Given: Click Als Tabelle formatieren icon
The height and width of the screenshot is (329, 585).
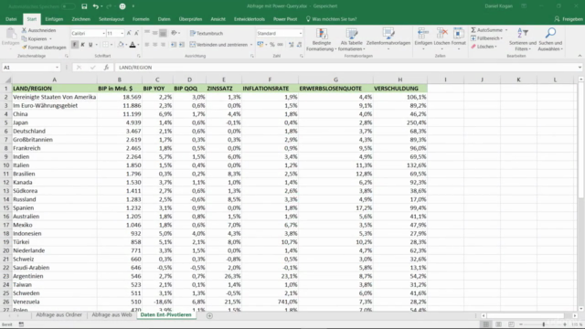Looking at the screenshot, I should tap(351, 34).
